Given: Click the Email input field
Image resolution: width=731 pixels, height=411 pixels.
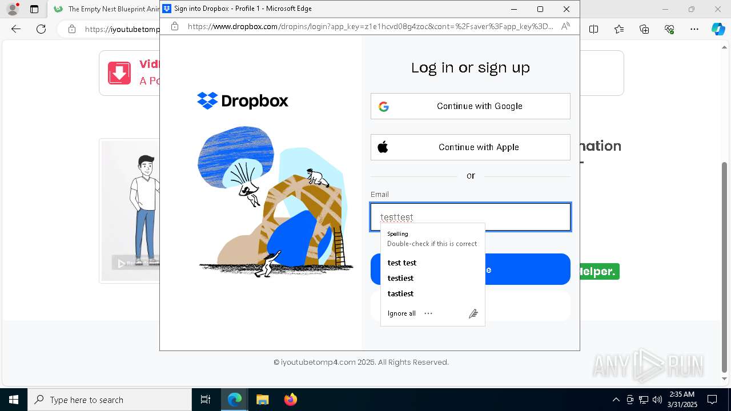Looking at the screenshot, I should coord(471,217).
